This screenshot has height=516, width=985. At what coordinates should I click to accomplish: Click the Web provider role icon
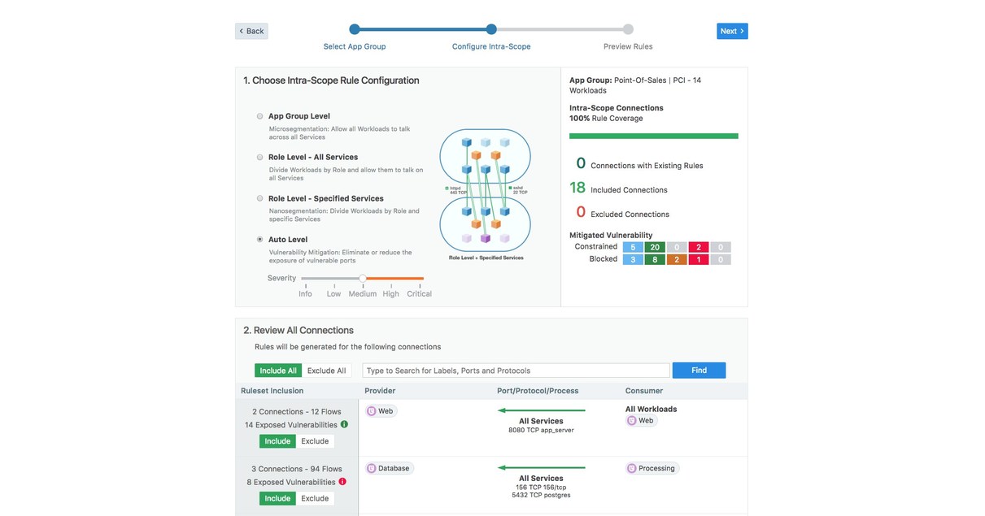373,410
